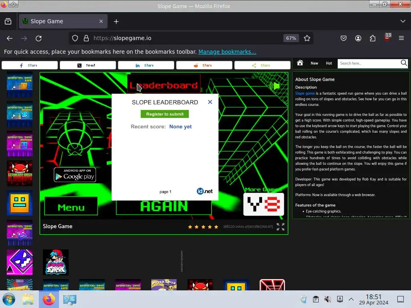The width and height of the screenshot is (411, 308).
Task: Click the Leaderboard game button
Action: (x=164, y=84)
